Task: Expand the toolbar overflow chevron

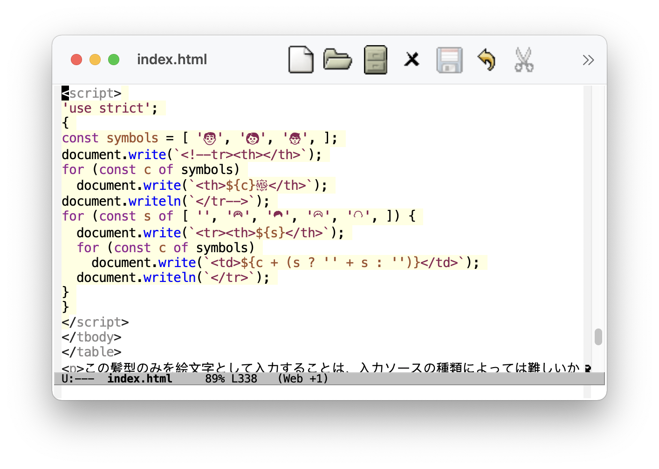Action: click(588, 60)
